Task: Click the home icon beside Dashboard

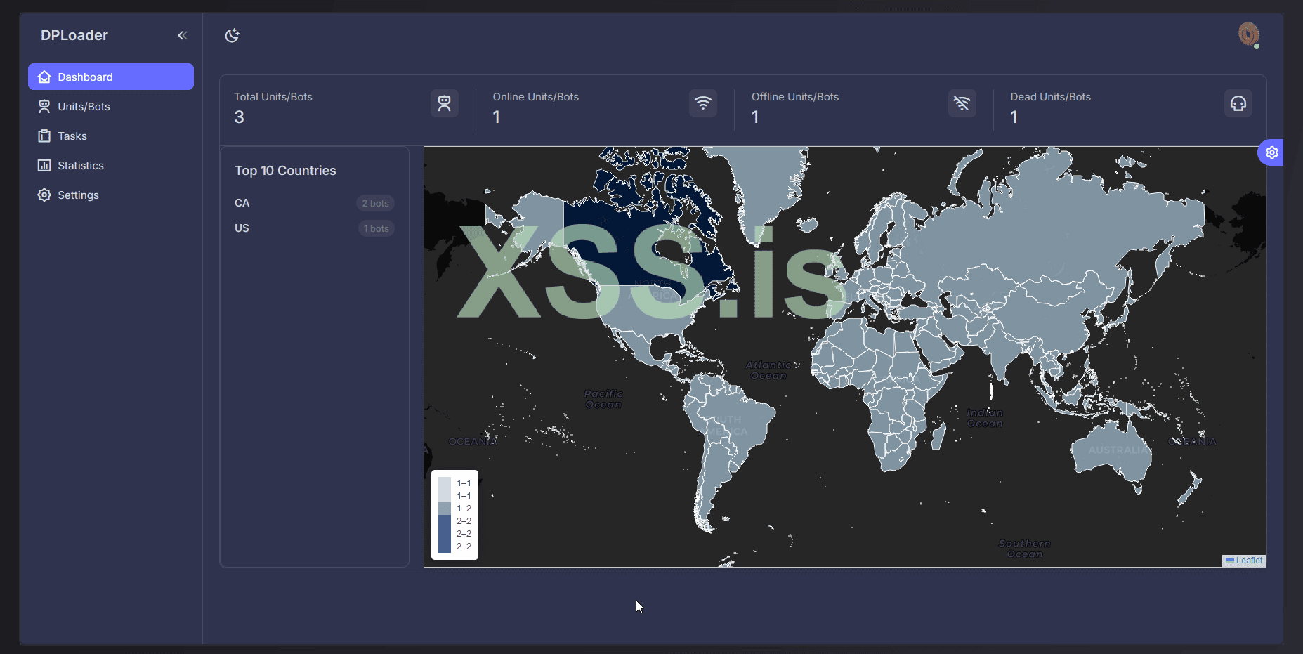Action: point(44,77)
